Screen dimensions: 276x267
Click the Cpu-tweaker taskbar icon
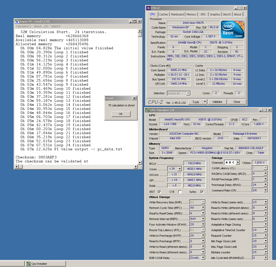coord(28,264)
